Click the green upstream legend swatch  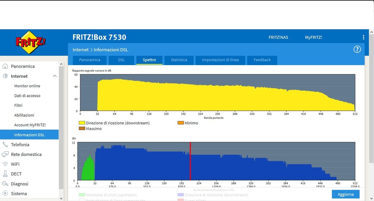point(82,195)
